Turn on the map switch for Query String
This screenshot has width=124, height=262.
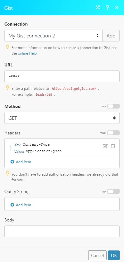click(x=113, y=192)
